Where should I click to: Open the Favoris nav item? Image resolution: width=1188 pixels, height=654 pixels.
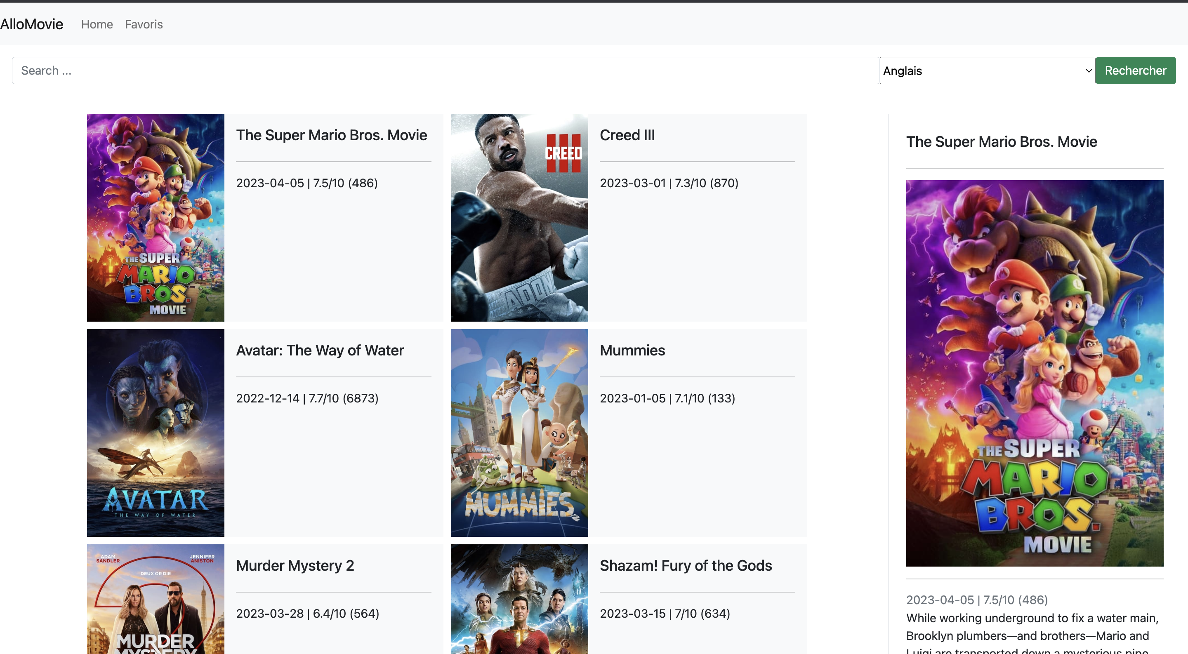[144, 24]
